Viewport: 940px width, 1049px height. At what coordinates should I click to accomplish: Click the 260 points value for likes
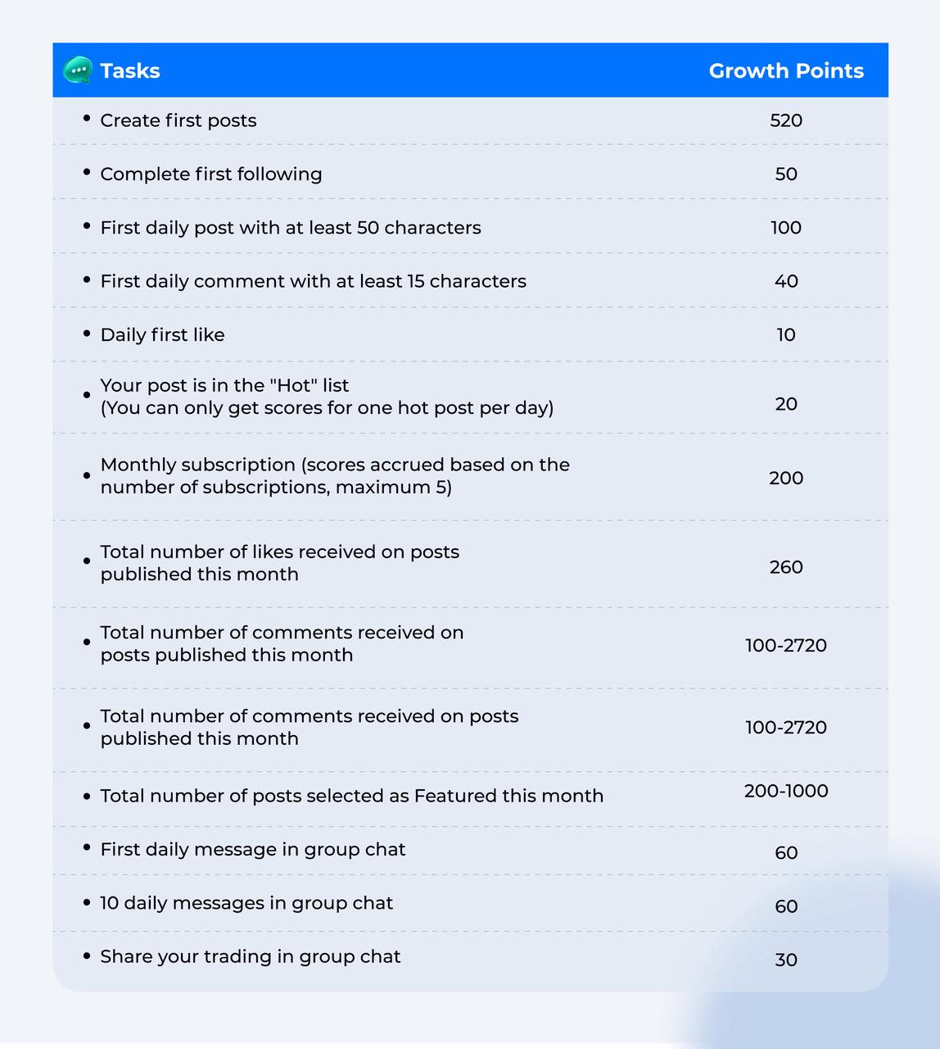[785, 567]
